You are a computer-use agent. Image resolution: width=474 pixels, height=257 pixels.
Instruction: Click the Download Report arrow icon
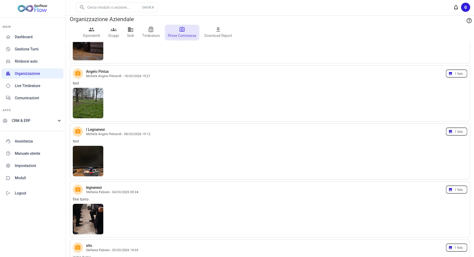(x=218, y=30)
